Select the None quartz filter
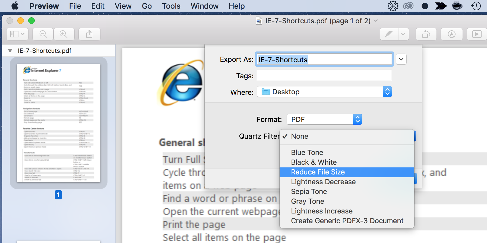 [347, 136]
